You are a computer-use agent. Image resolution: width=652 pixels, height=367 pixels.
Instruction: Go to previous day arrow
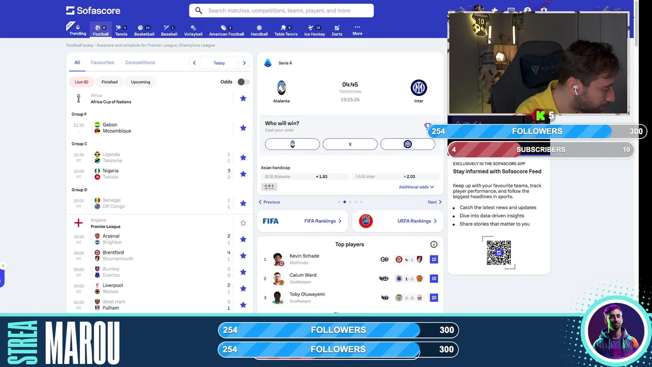coord(194,63)
